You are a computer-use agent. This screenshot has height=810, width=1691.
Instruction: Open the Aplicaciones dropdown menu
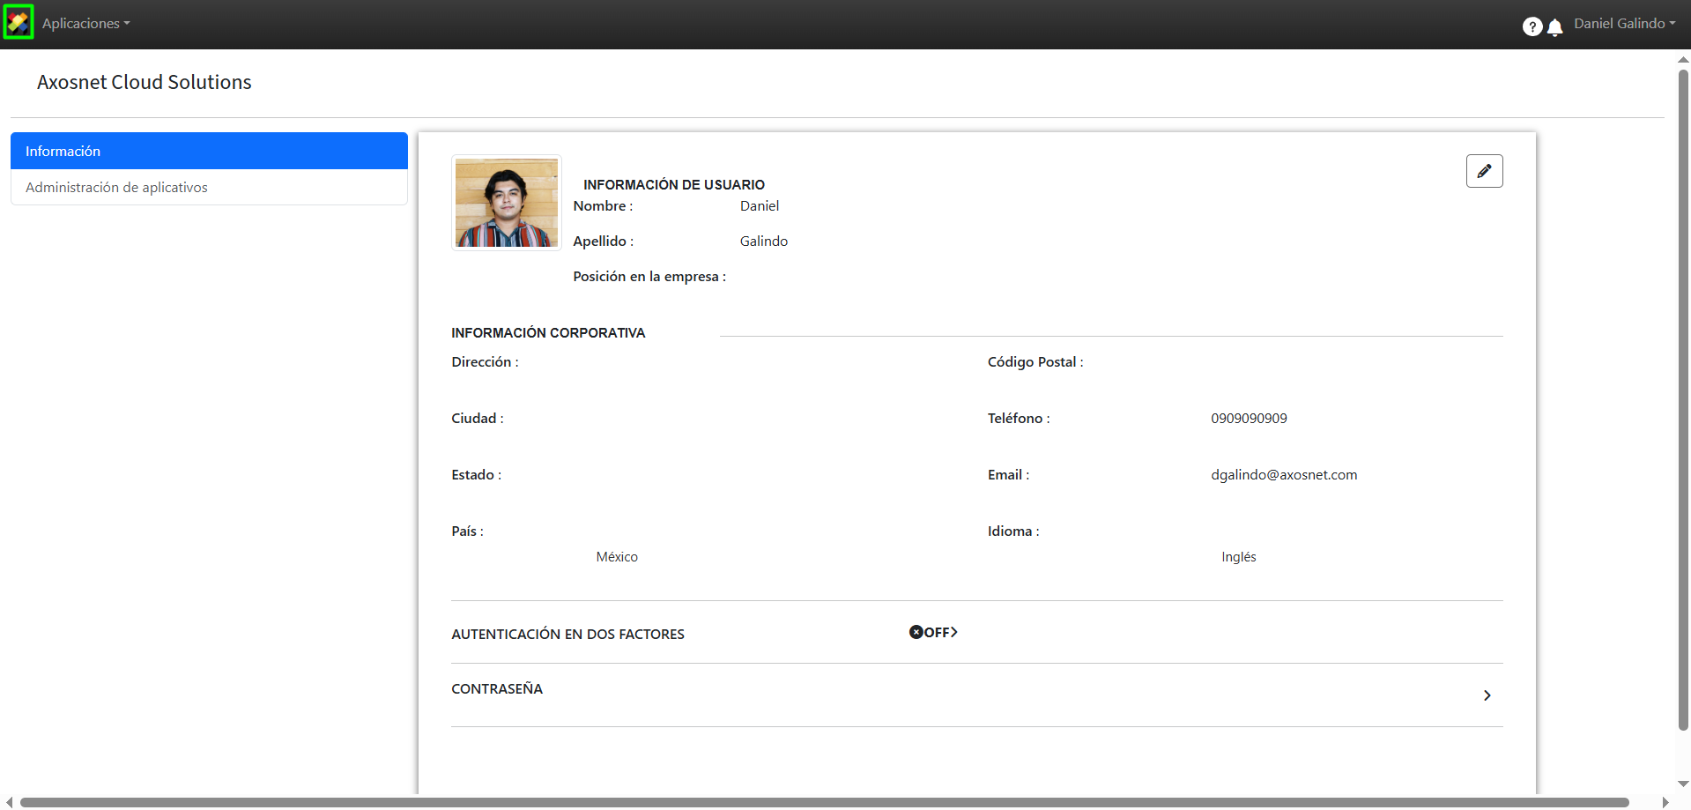[x=85, y=24]
